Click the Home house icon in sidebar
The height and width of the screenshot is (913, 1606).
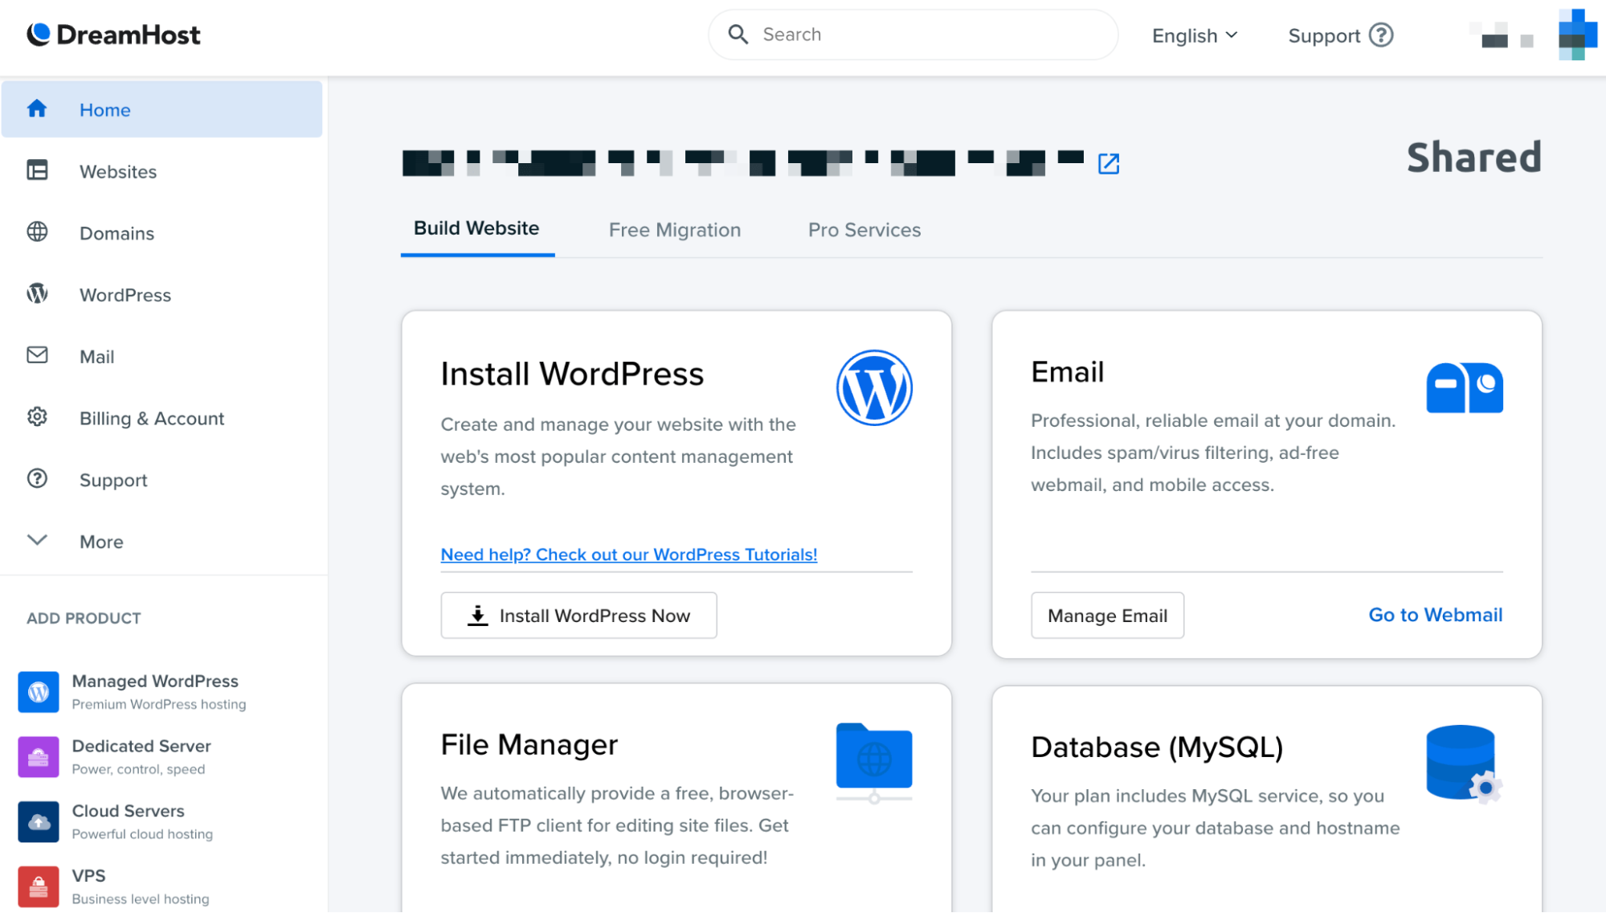pos(37,109)
